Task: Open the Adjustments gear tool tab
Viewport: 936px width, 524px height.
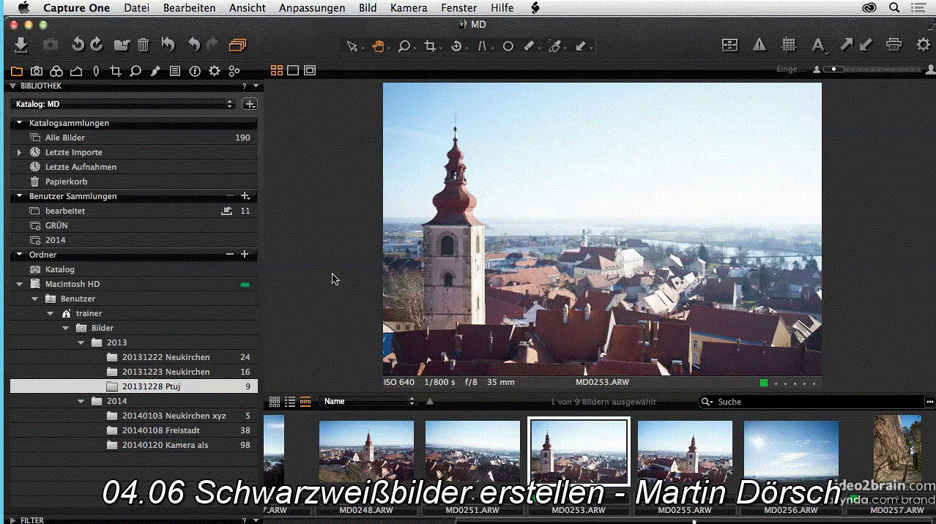Action: click(214, 70)
